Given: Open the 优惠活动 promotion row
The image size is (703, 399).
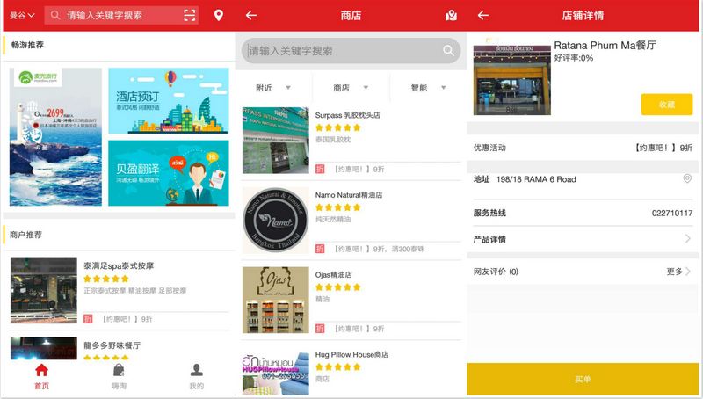Looking at the screenshot, I should pyautogui.click(x=583, y=148).
